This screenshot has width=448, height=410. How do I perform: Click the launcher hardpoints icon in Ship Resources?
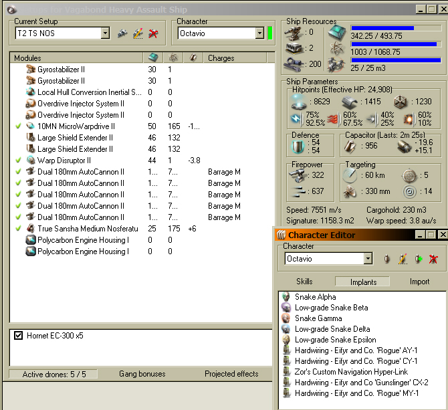(x=294, y=48)
